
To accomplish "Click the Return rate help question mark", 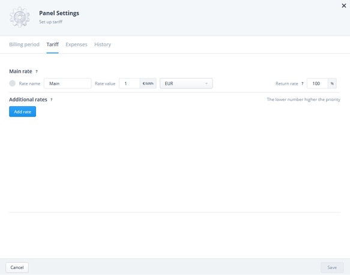I will point(303,83).
